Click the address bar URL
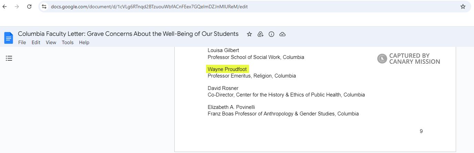Screen dimensions: 474x153 pyautogui.click(x=149, y=7)
